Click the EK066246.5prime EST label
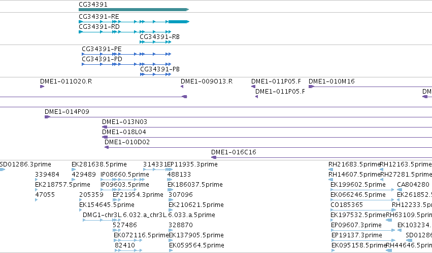Image resolution: width=432 pixels, height=253 pixels. [x=358, y=195]
